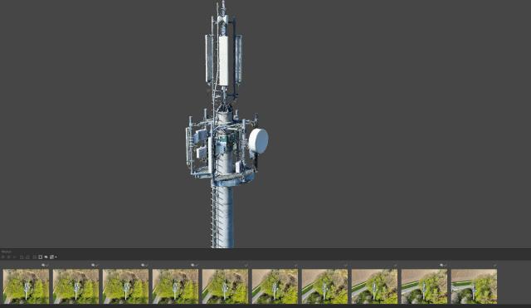Click the highlighted square icon in Photos toolbar
This screenshot has height=308, width=531.
click(x=41, y=257)
